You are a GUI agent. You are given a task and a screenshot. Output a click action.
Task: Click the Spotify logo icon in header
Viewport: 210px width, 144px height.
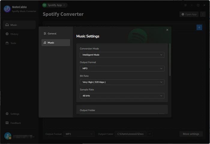tap(44, 5)
